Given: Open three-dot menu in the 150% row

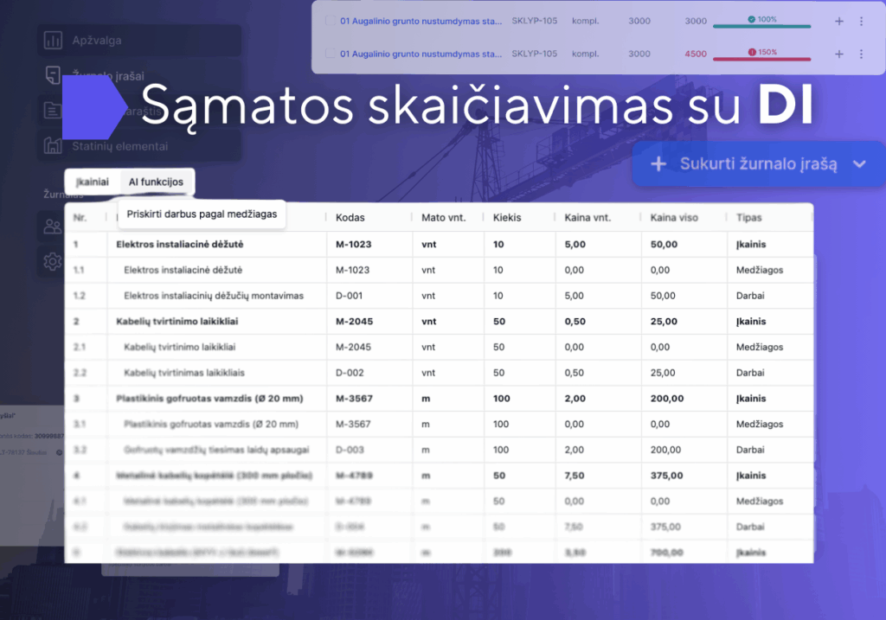Looking at the screenshot, I should click(861, 54).
